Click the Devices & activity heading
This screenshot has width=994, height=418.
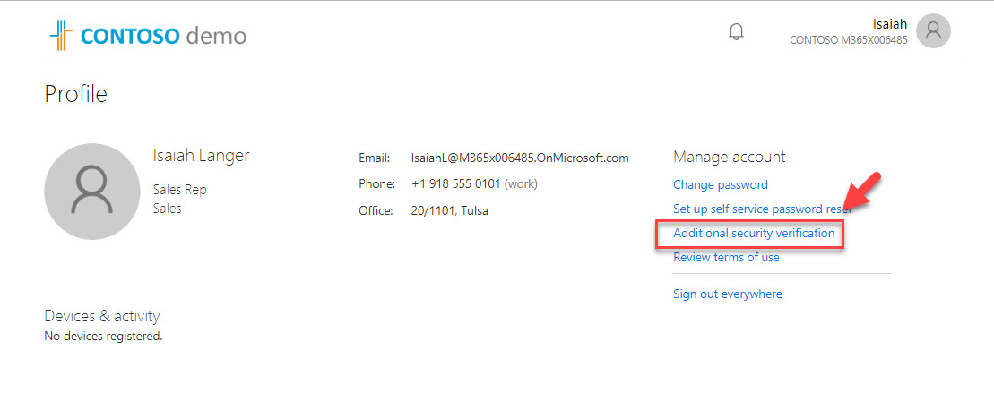click(102, 315)
